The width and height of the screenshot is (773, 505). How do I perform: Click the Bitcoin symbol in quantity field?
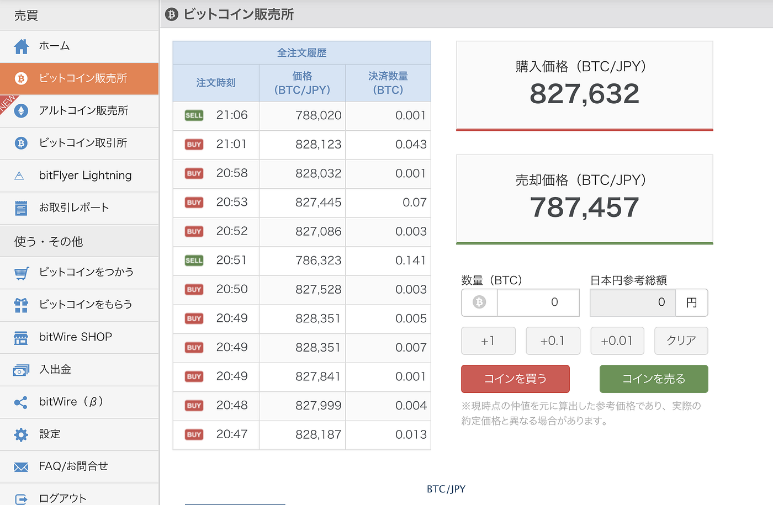point(479,302)
